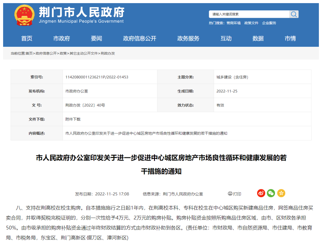Viewport: 322px width, 246px height.
Task: Share the article to Weibo
Action: click(261, 193)
